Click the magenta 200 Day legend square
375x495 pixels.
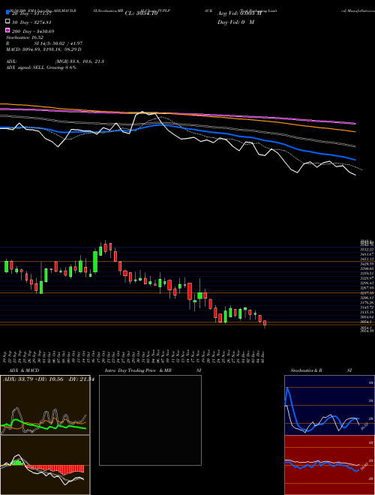click(x=7, y=30)
